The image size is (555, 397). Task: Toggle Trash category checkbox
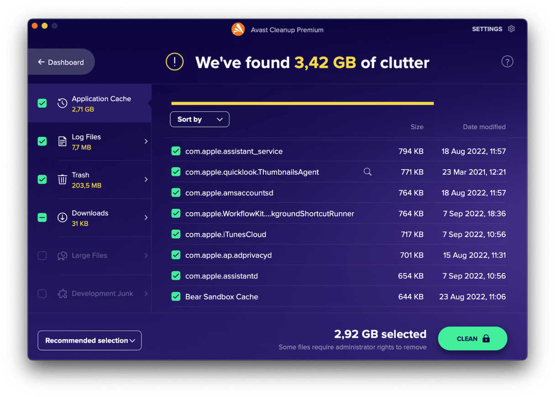click(42, 180)
